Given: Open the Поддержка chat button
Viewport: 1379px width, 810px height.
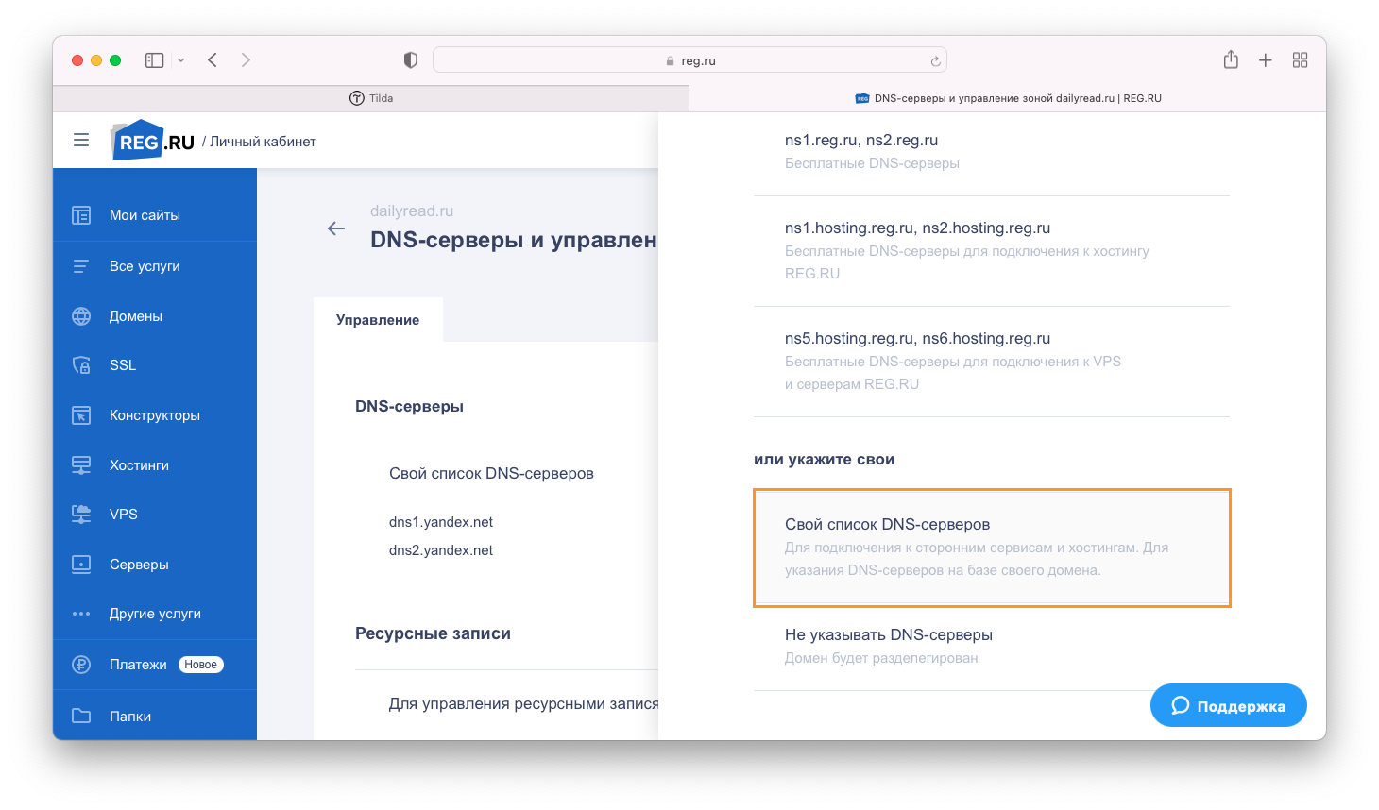Looking at the screenshot, I should (1229, 705).
